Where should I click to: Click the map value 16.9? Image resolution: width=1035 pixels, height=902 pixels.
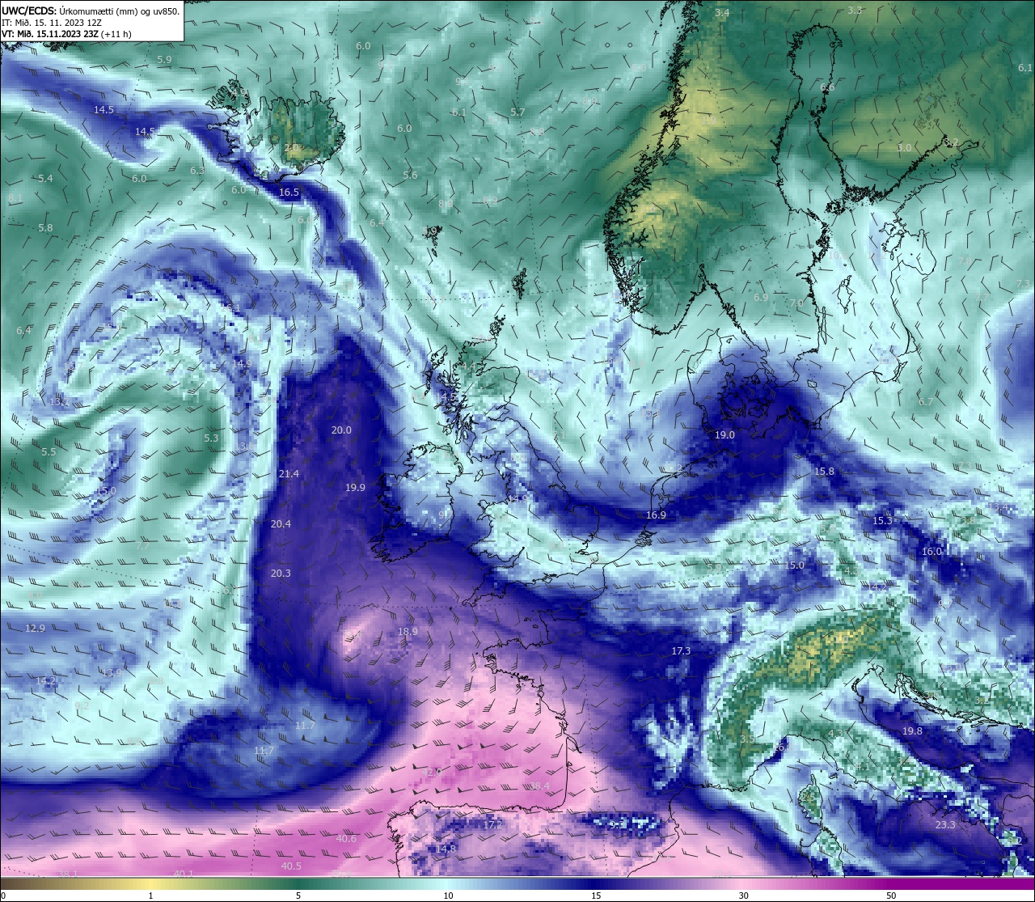656,515
